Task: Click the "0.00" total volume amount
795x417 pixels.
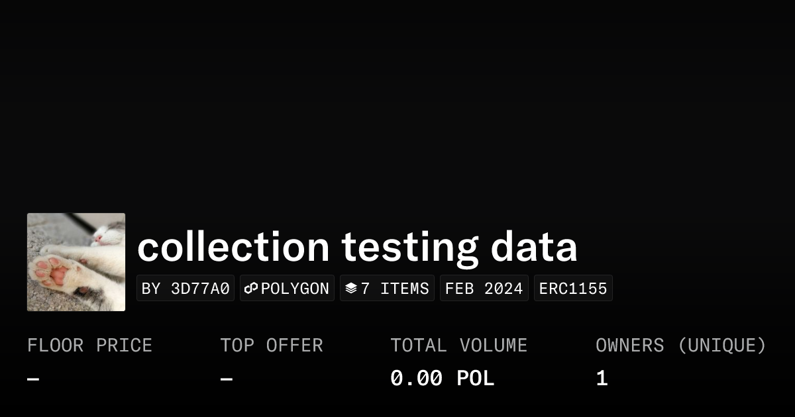Action: (416, 379)
